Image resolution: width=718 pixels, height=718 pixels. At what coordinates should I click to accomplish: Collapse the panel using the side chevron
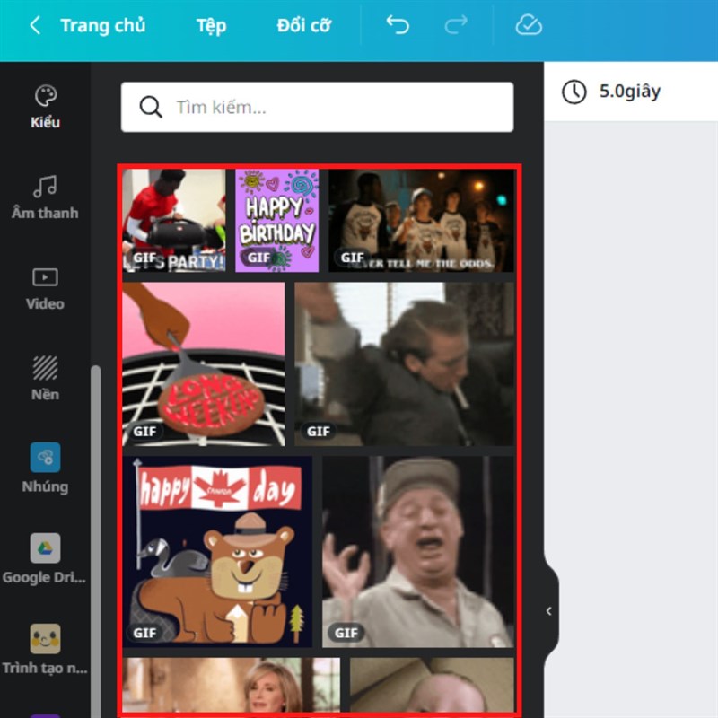coord(548,610)
